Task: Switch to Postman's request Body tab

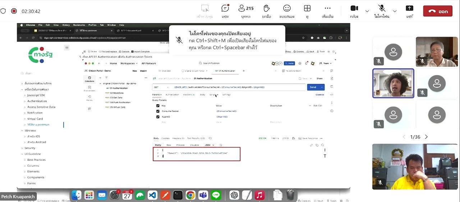Action: [203, 95]
